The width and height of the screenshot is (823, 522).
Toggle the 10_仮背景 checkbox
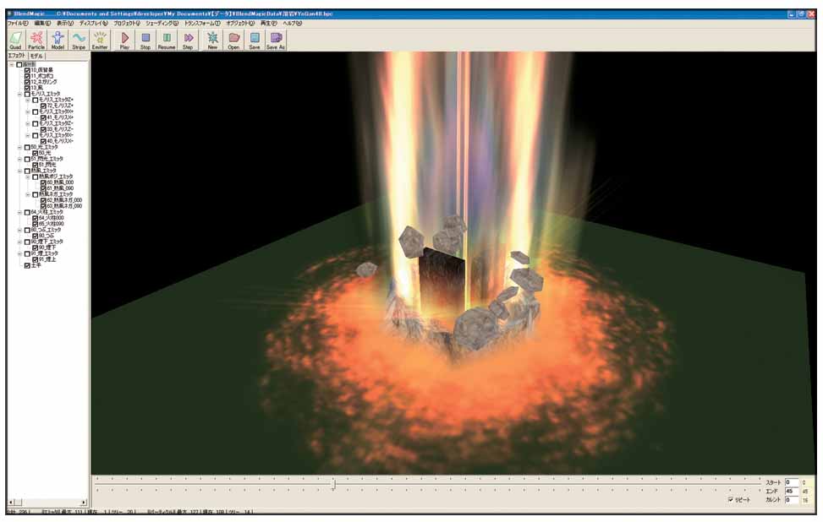click(x=27, y=70)
